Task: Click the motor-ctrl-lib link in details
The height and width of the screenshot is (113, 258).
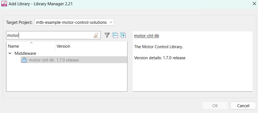Action: click(146, 36)
